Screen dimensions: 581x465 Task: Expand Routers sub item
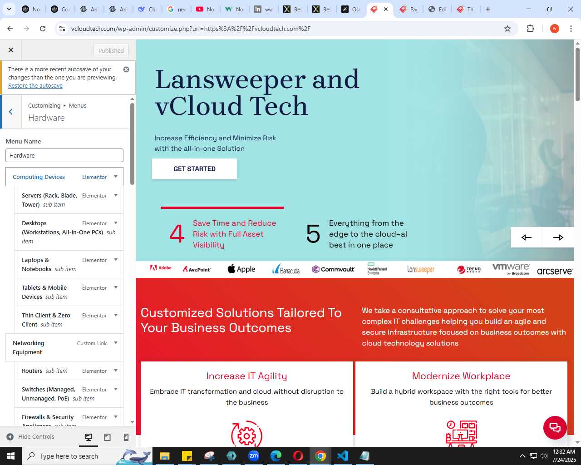click(x=116, y=371)
